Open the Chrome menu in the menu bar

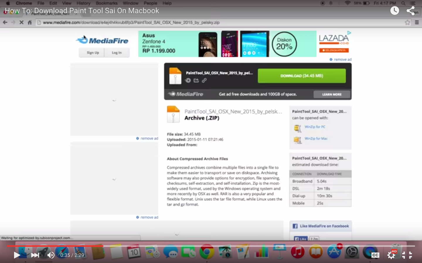pos(24,3)
